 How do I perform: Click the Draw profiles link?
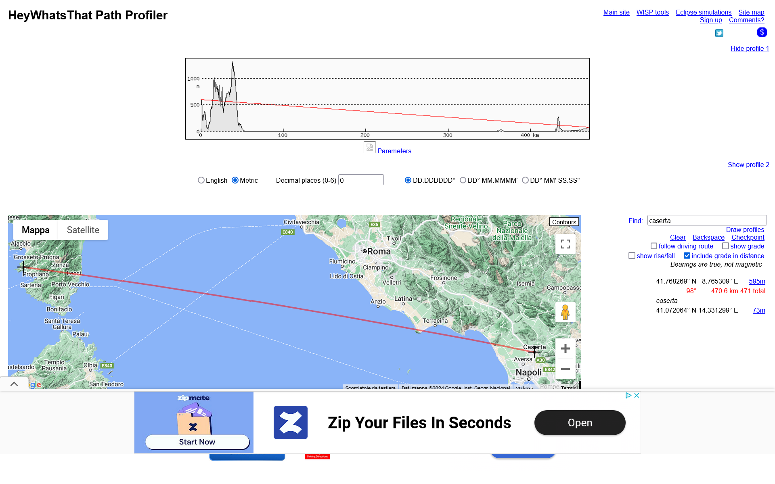click(x=745, y=229)
